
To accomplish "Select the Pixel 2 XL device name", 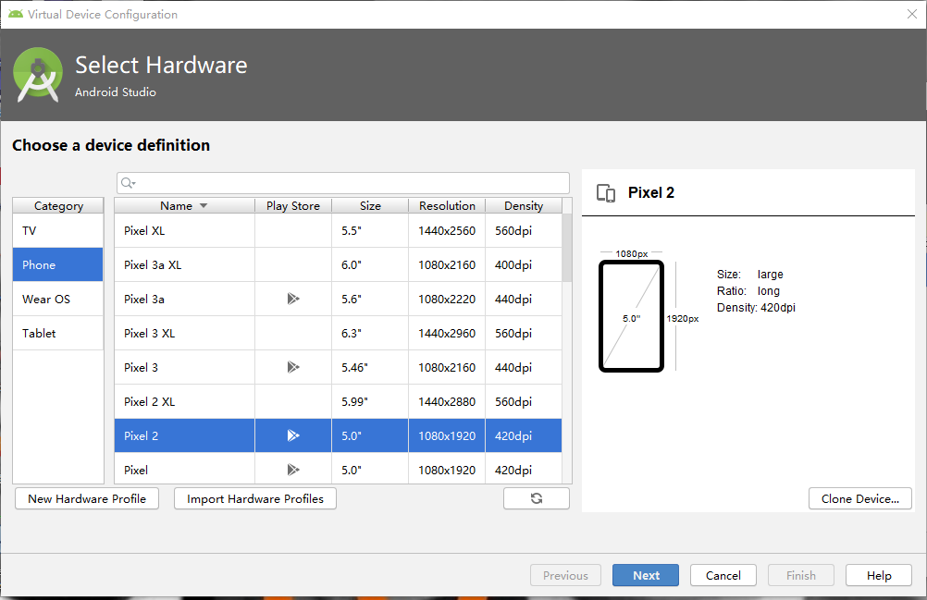I will coord(150,402).
